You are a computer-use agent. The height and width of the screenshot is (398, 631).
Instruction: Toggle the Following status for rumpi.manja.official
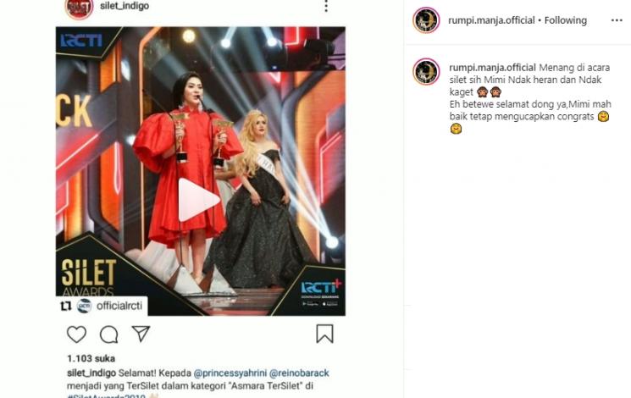pos(566,20)
